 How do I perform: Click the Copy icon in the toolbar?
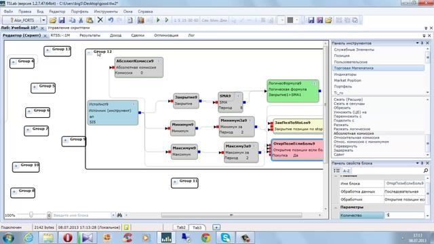click(72, 20)
